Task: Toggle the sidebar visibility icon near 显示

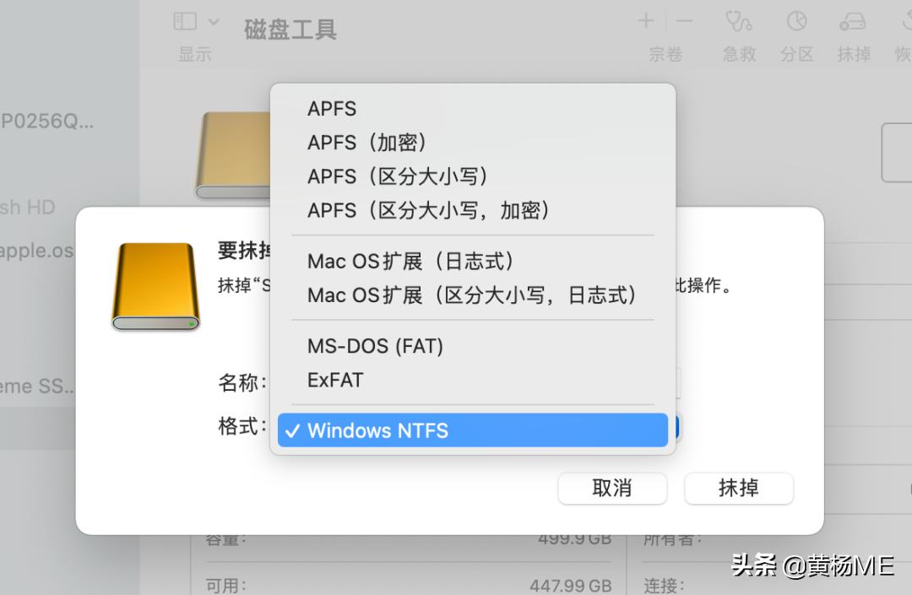Action: click(x=183, y=20)
